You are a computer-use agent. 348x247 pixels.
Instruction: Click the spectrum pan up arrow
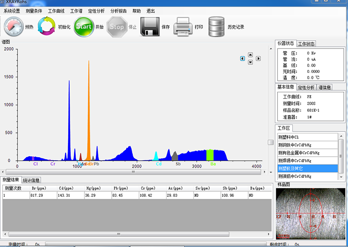tap(251, 55)
